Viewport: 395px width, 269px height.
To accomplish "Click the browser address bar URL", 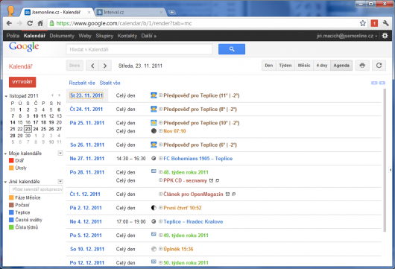I will pos(124,23).
